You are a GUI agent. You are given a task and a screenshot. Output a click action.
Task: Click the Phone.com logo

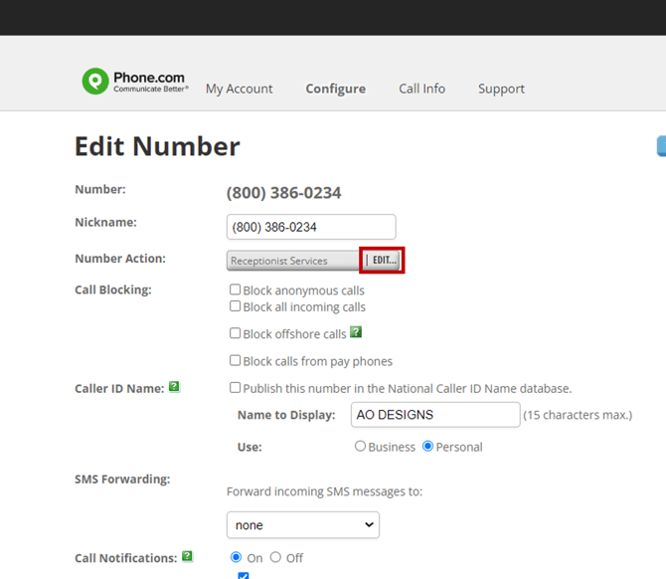[135, 81]
